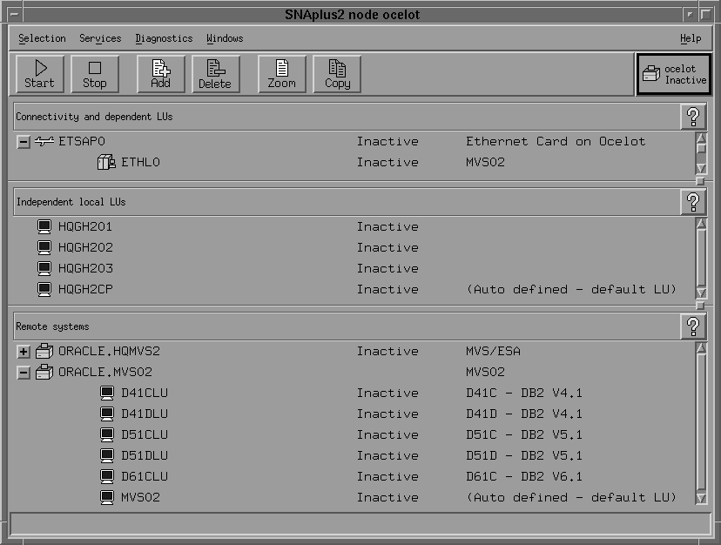
Task: Open the Selection menu
Action: pos(44,38)
